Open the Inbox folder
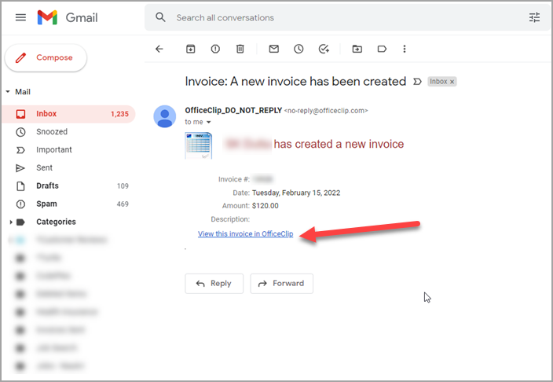This screenshot has height=382, width=553. (x=68, y=114)
